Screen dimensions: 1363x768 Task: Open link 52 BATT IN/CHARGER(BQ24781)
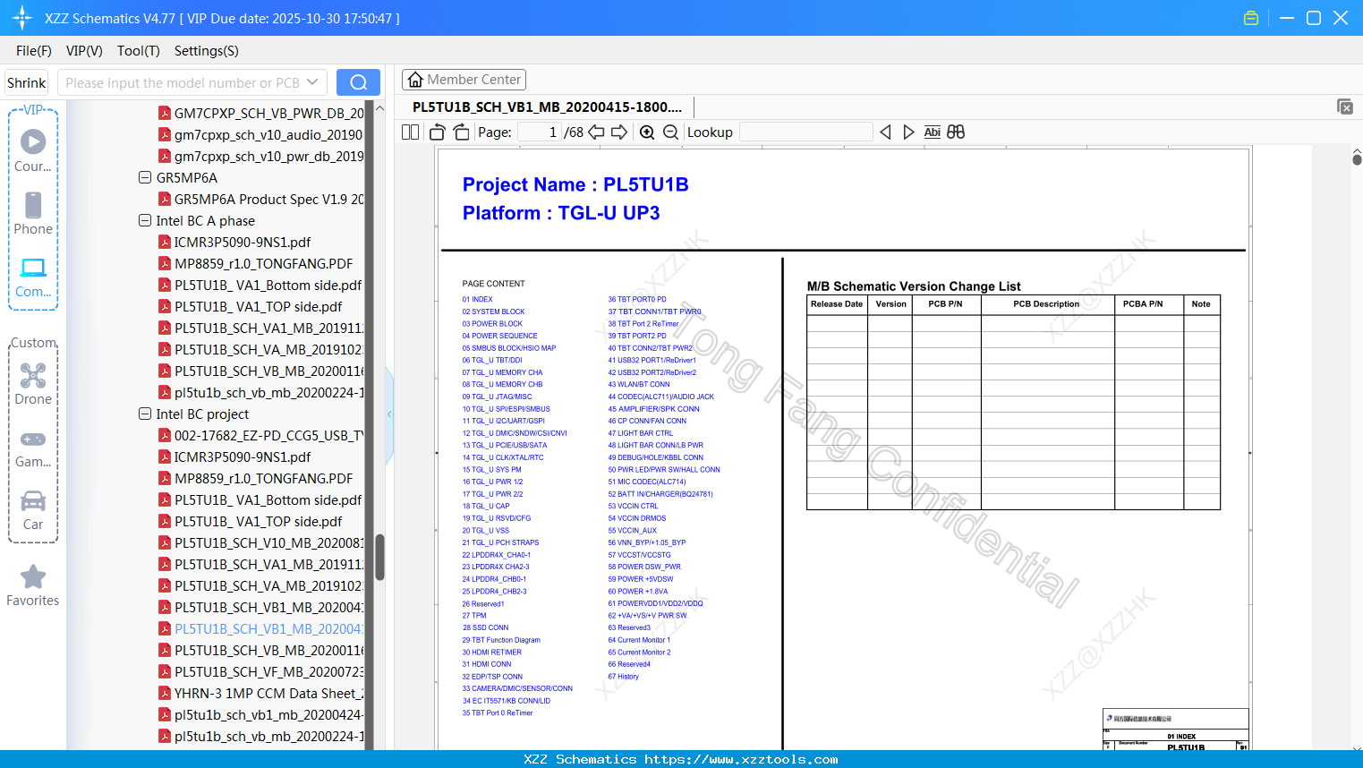tap(660, 494)
